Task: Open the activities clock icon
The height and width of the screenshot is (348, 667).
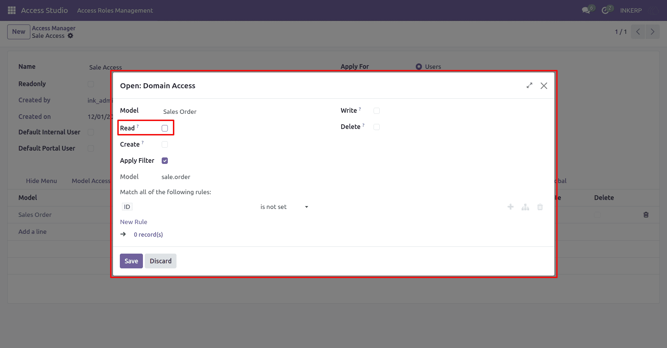Action: click(x=605, y=10)
